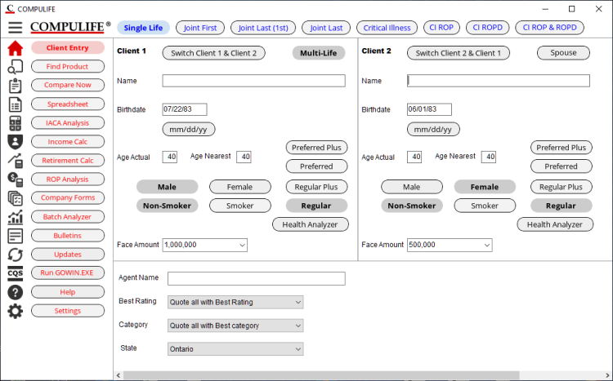This screenshot has width=613, height=381.
Task: Click the Client 1 Name field
Action: click(x=253, y=81)
